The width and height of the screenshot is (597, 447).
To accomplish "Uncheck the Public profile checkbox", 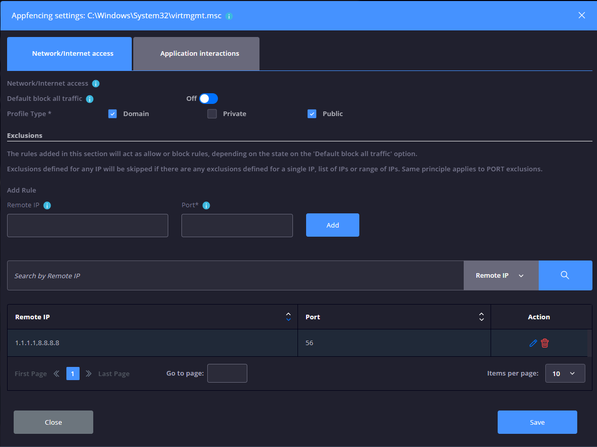I will point(312,114).
